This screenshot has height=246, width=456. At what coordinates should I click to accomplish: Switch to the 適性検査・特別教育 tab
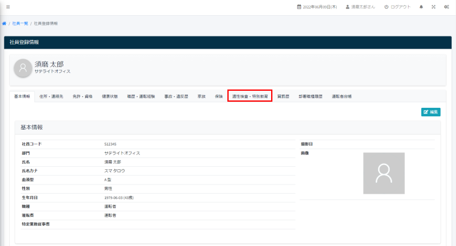(249, 96)
